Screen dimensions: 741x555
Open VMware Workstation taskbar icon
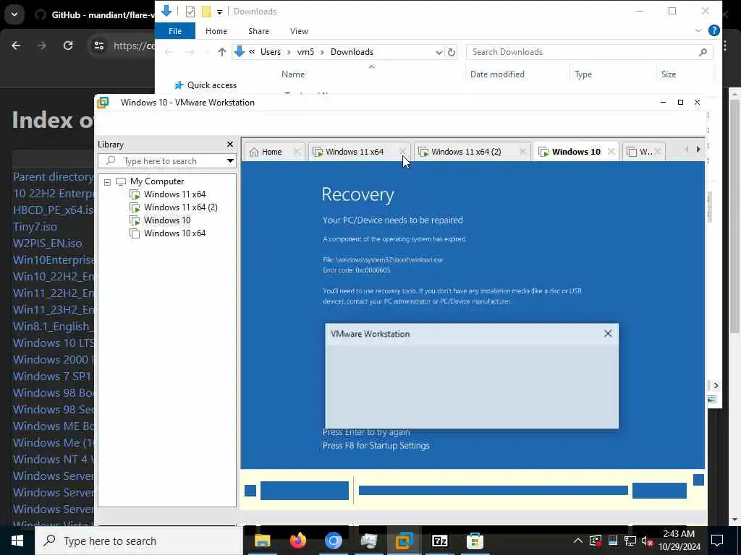click(x=404, y=541)
